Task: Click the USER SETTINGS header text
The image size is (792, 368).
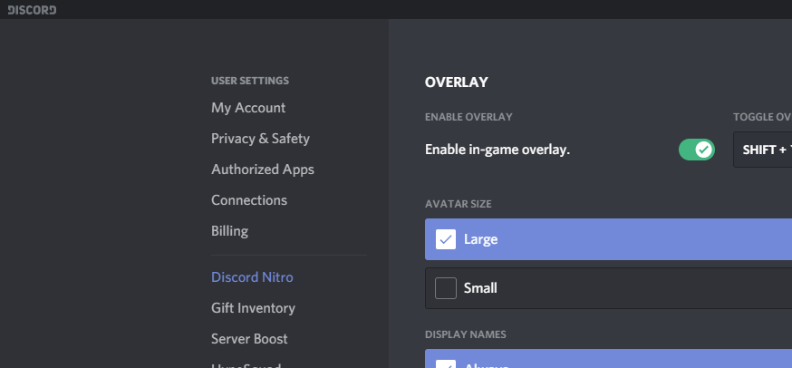Action: coord(250,81)
